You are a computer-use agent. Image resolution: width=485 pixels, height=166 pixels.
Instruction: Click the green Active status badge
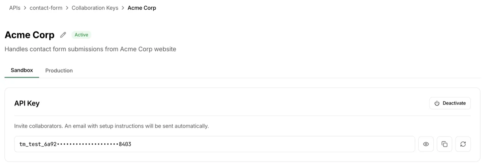click(81, 35)
